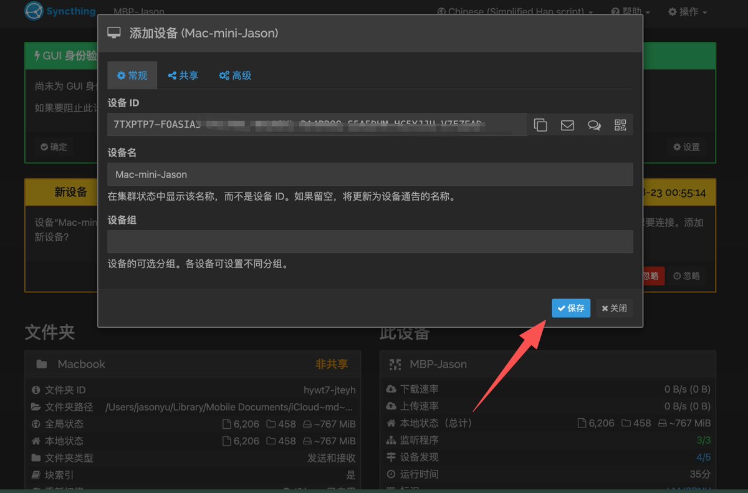Click the 监听程序 3/3 link

click(703, 440)
